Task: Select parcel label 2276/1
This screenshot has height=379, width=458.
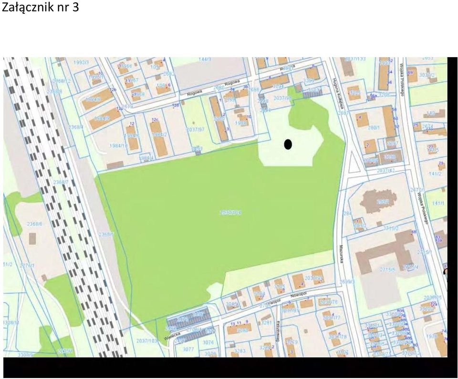Action: (x=27, y=266)
